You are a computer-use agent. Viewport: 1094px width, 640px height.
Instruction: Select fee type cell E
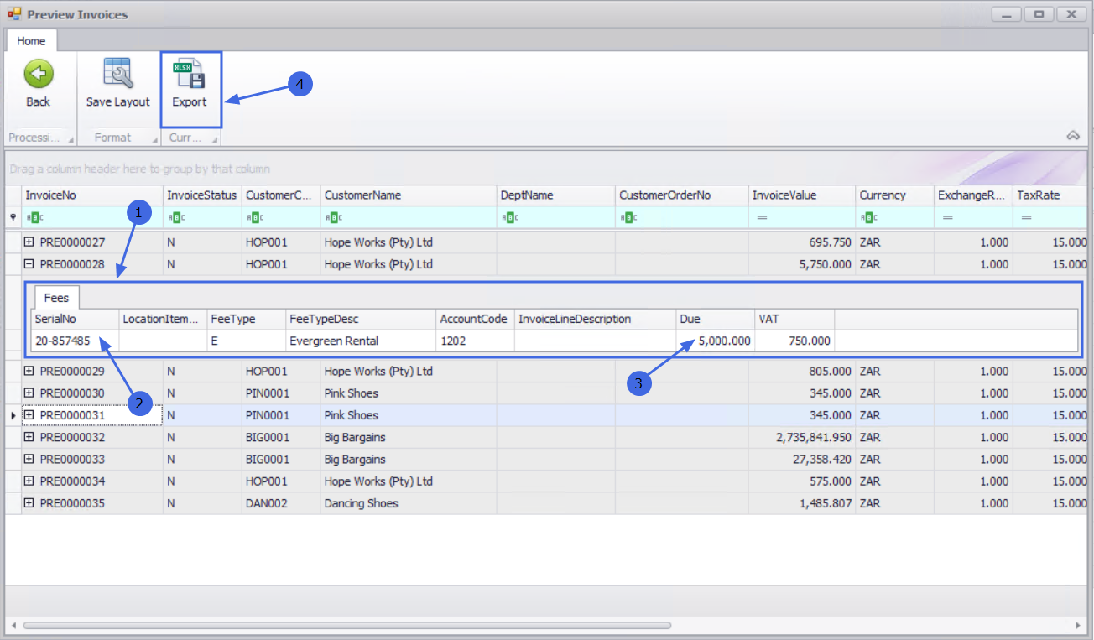click(247, 341)
